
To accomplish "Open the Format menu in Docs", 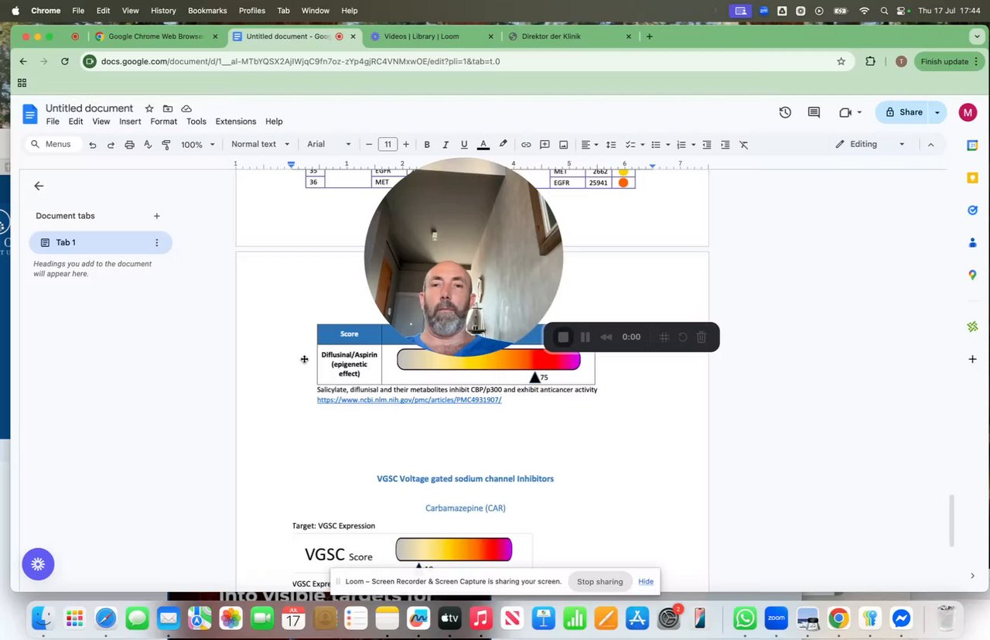I will [x=164, y=121].
